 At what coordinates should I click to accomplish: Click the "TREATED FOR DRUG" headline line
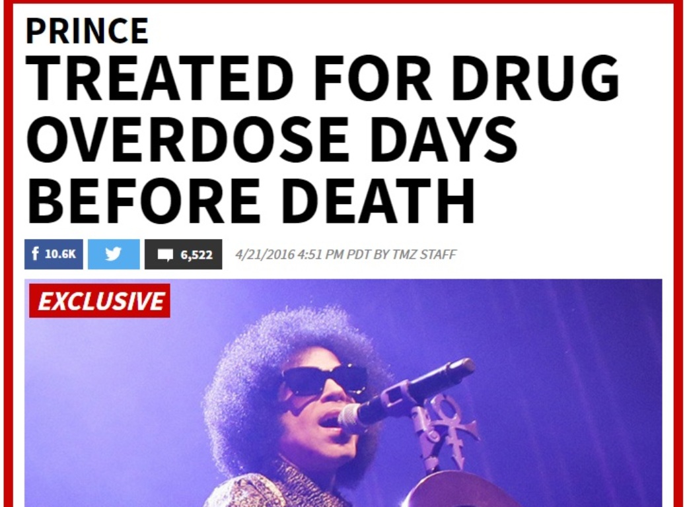(x=322, y=78)
